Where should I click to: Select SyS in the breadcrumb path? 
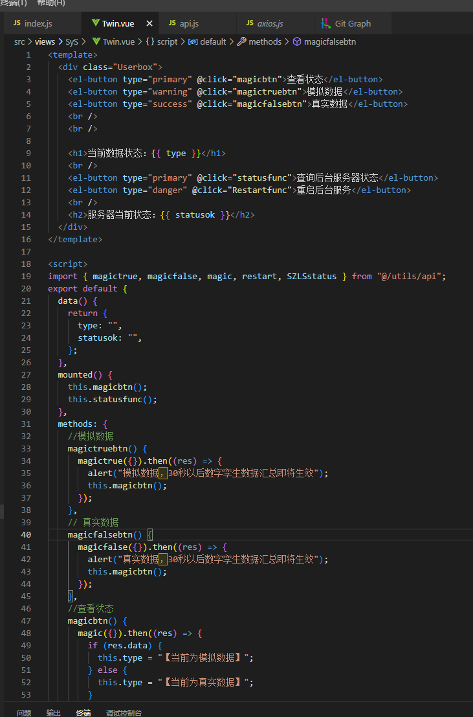click(x=72, y=41)
